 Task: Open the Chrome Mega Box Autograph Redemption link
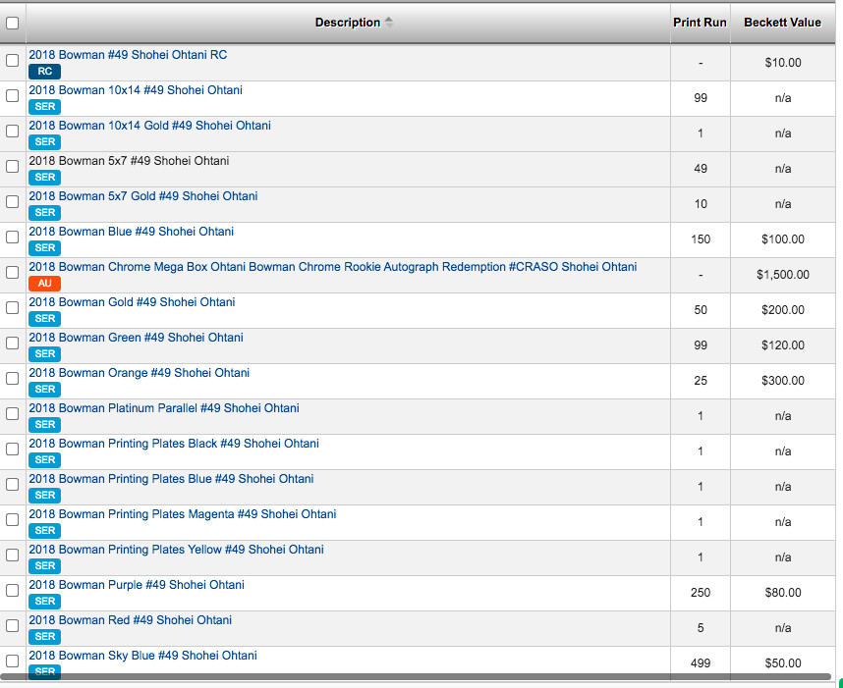point(333,267)
